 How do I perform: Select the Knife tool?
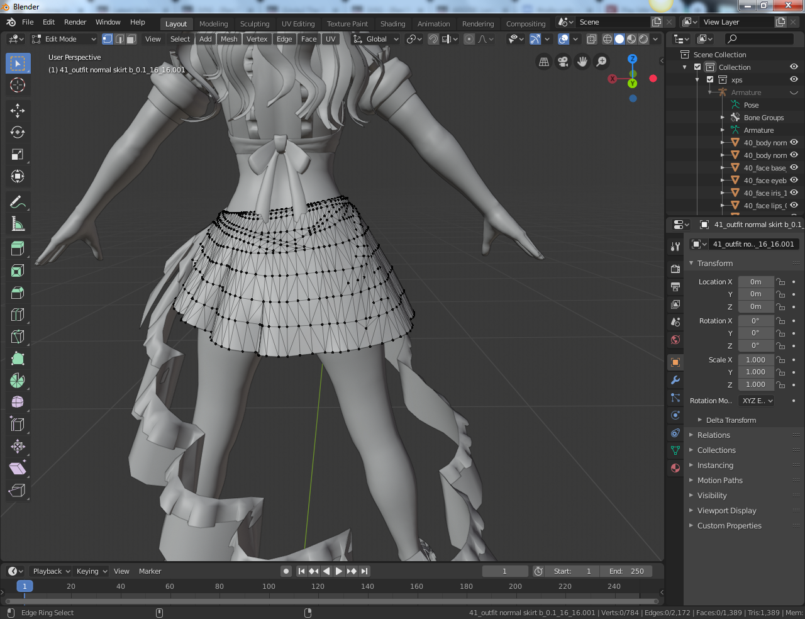(18, 337)
